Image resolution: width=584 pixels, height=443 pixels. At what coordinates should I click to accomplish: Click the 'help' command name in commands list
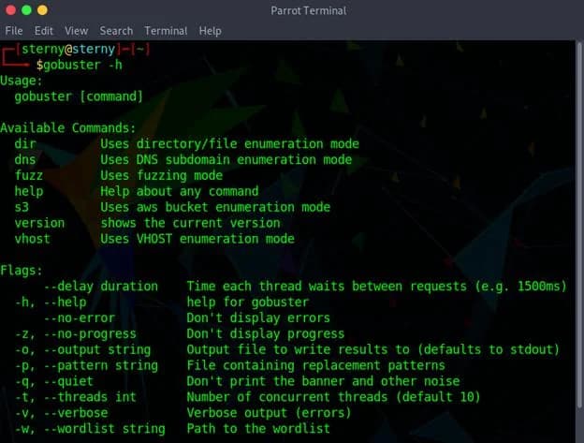(29, 191)
